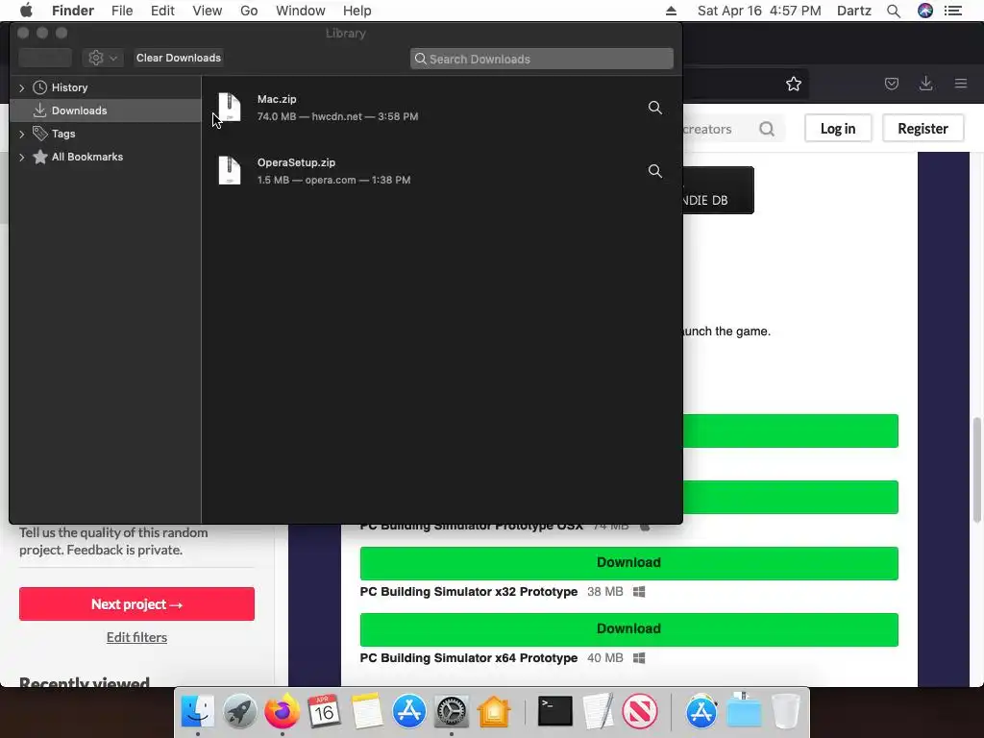Select the Mac.zip download entry
984x738 pixels.
442,108
